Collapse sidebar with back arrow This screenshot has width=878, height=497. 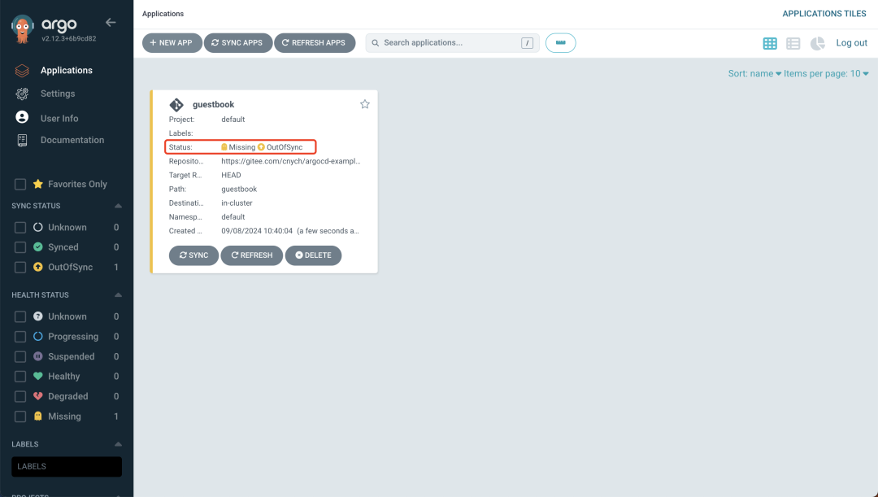pos(111,23)
